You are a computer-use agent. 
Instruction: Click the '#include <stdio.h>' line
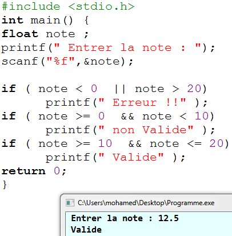coord(68,6)
